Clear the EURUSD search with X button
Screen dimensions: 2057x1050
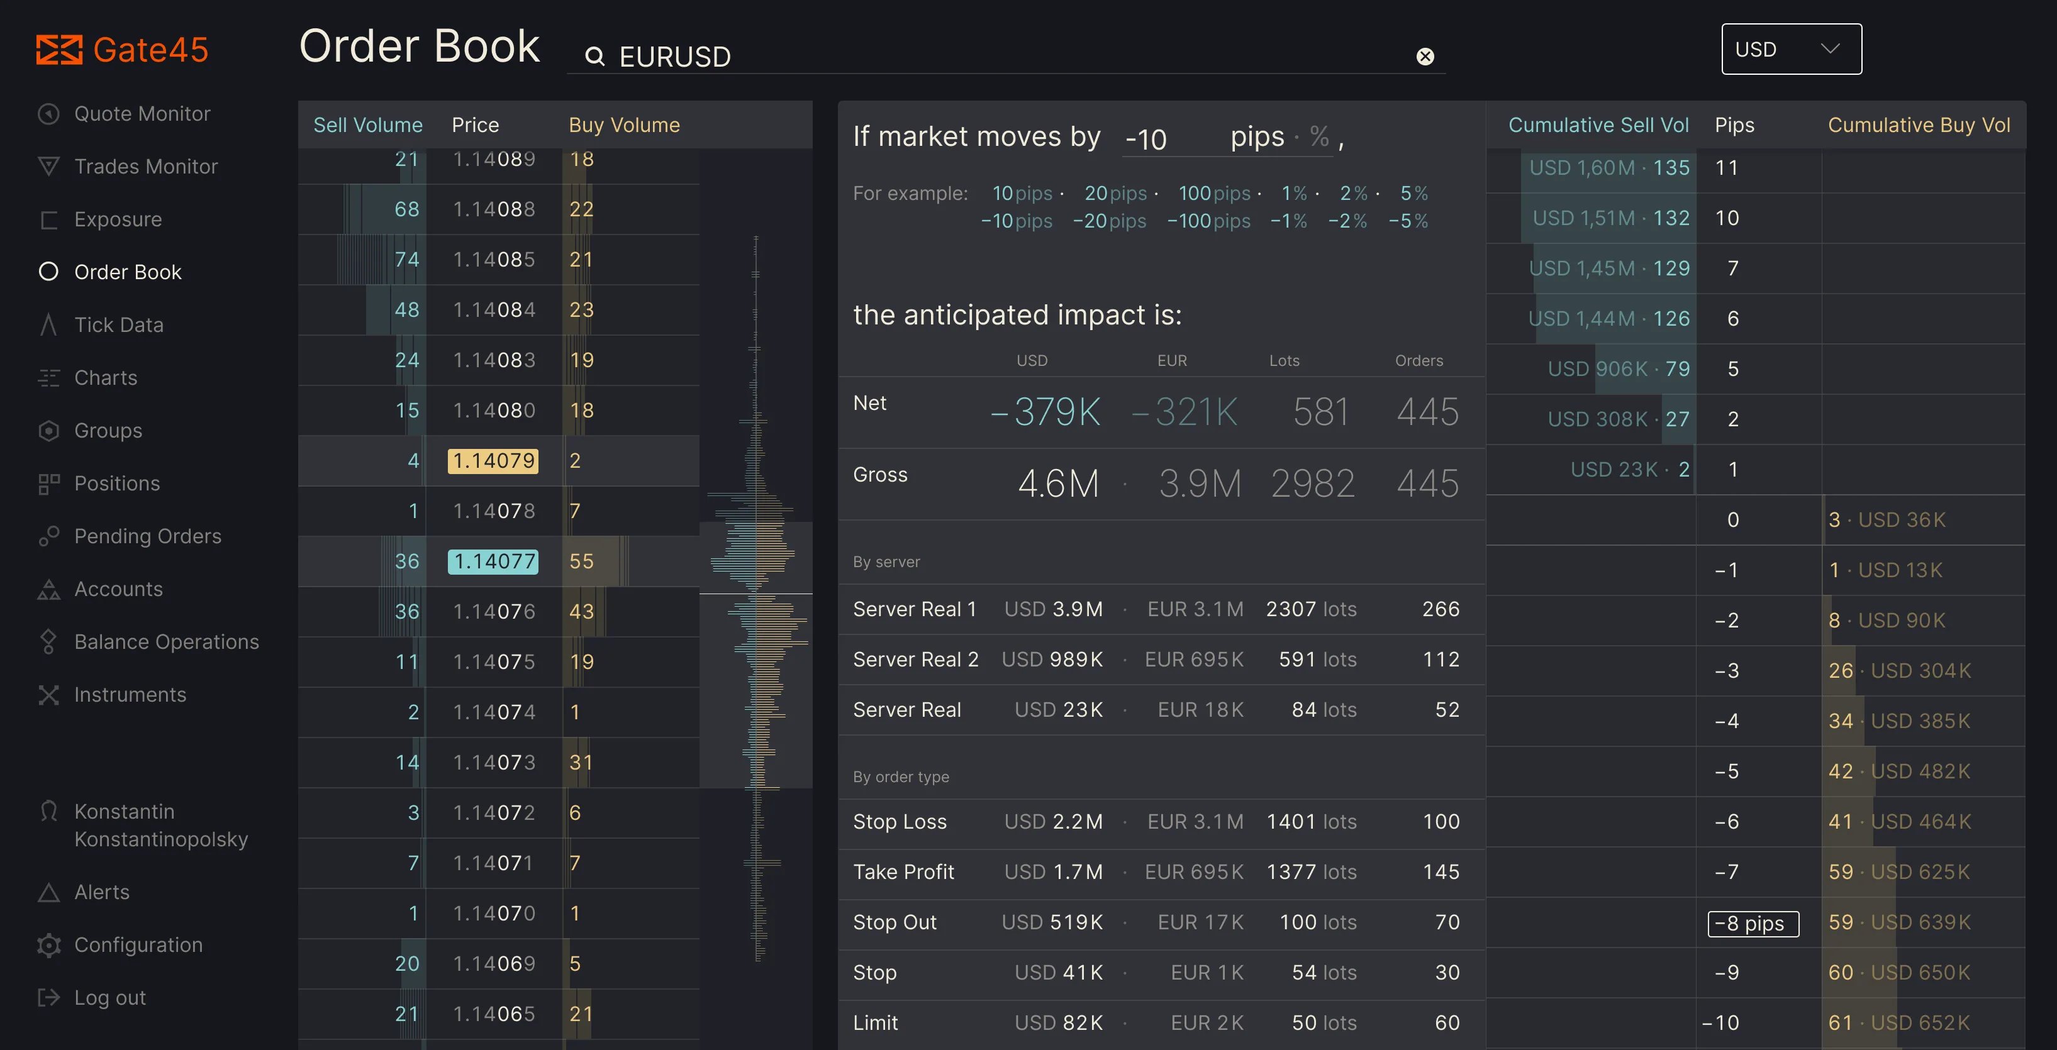[1425, 57]
